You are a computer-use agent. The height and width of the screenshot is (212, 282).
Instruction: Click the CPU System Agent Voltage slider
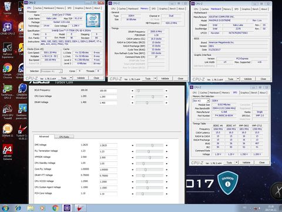[149, 188]
